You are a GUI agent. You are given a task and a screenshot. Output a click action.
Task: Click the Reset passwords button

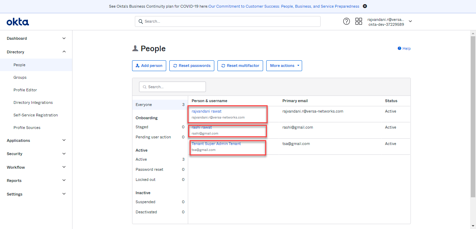point(192,66)
